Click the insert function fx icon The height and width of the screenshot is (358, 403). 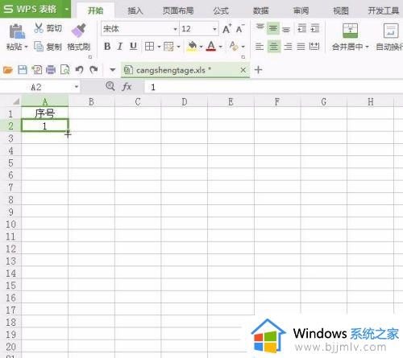click(x=127, y=87)
